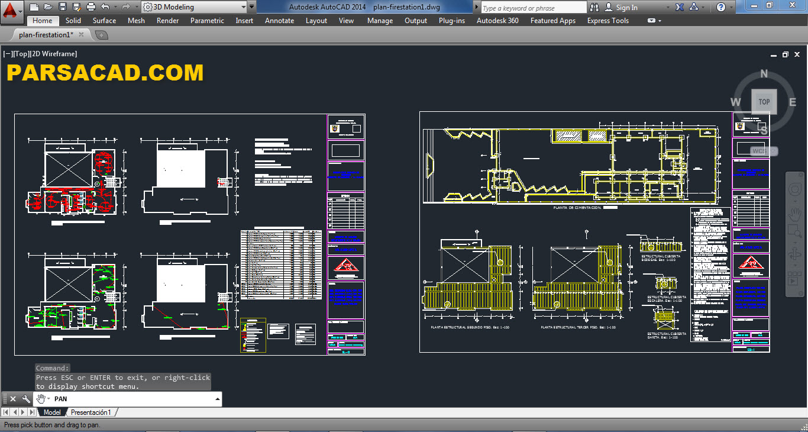
Task: Switch to the Layout ribbon tab
Action: tap(316, 21)
